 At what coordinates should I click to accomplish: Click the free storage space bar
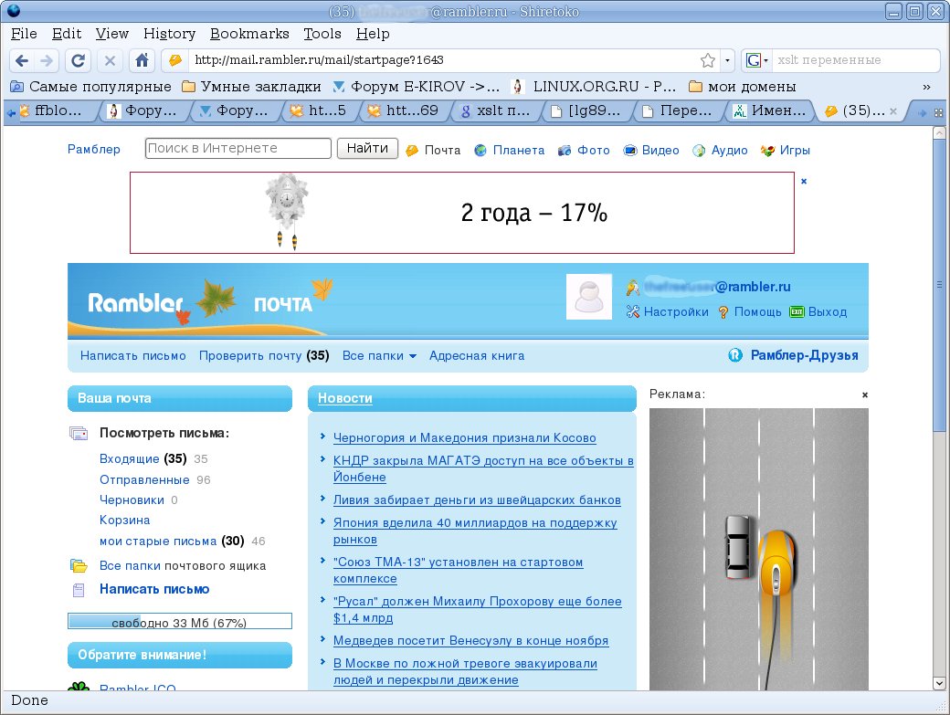coord(180,622)
